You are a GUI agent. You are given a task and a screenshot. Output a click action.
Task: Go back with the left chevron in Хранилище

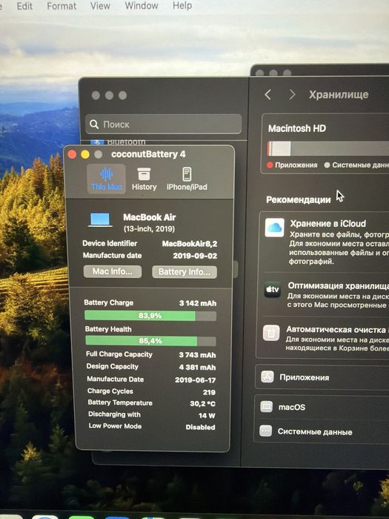click(x=268, y=95)
